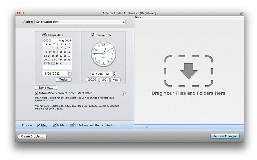Viewport: 257px width, 160px height.
Task: Toggle Automatically correct inconsistent dates
Action: click(x=37, y=93)
